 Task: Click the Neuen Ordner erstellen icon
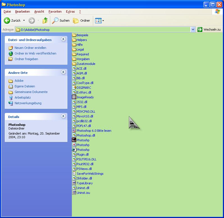tap(11, 48)
